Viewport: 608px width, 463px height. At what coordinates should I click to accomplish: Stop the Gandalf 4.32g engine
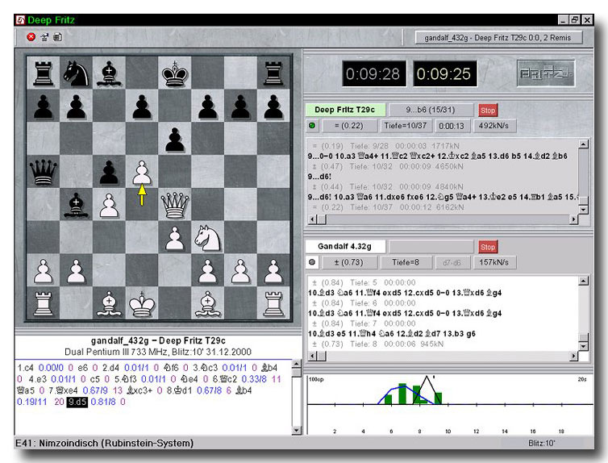488,247
